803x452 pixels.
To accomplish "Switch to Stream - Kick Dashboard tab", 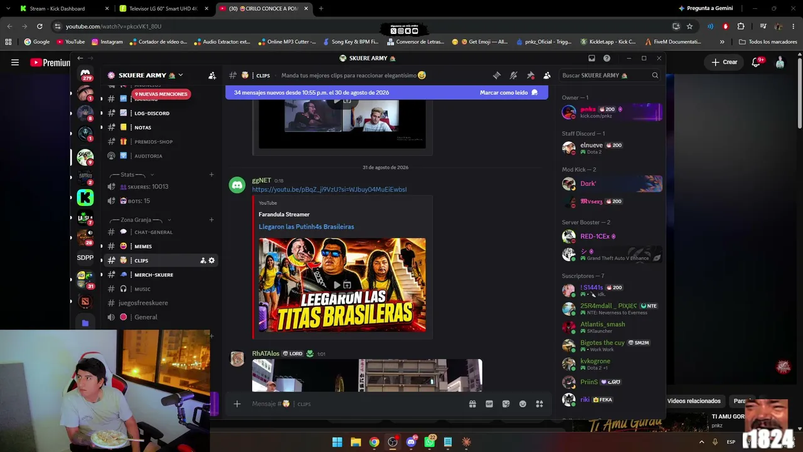I will click(63, 9).
